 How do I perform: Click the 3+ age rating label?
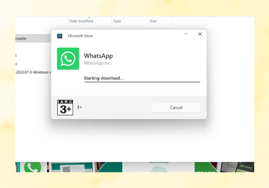(79, 107)
